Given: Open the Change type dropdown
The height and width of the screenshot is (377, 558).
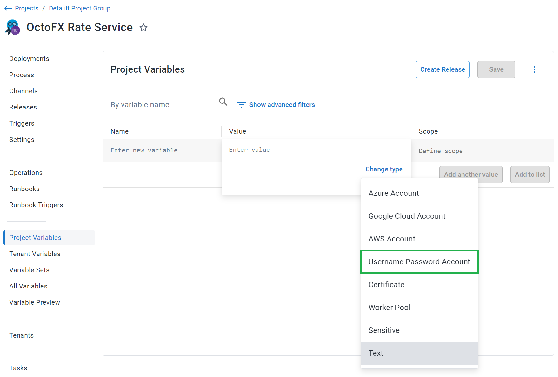Looking at the screenshot, I should (384, 169).
